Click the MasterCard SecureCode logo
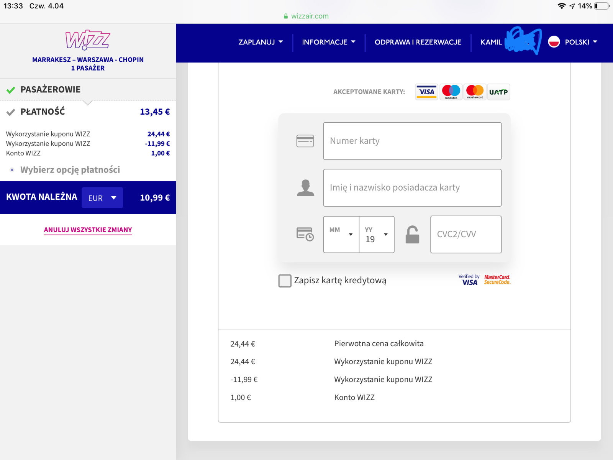 pos(497,280)
